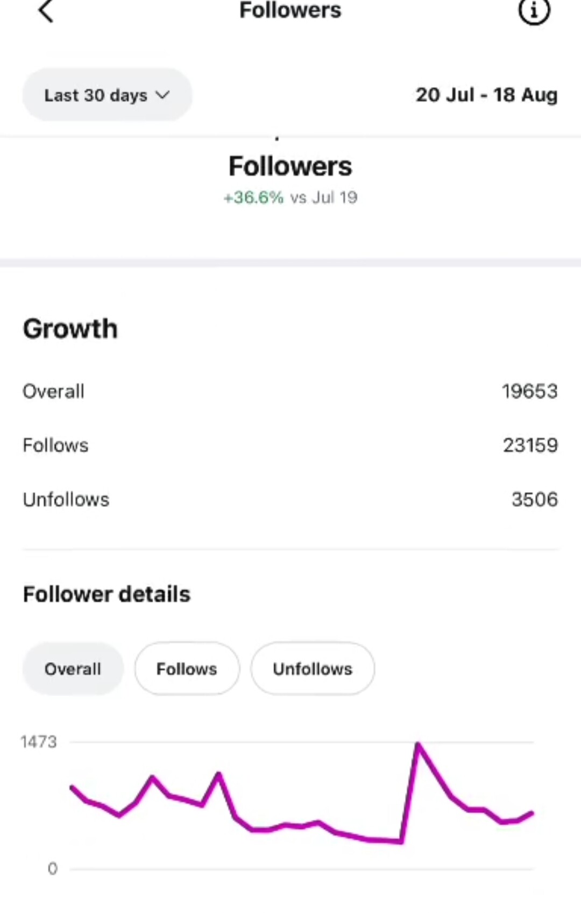The width and height of the screenshot is (581, 913).
Task: Tap the Unfollows row label in Growth
Action: pos(66,499)
